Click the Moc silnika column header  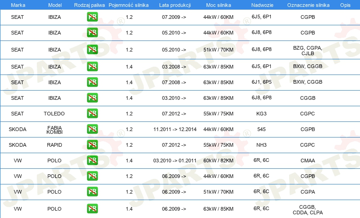pos(219,5)
